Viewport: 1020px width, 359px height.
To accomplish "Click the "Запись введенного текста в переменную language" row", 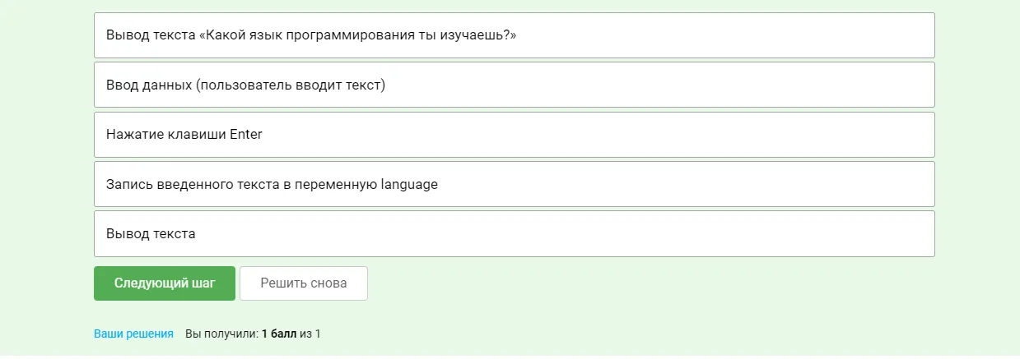I will (x=515, y=184).
